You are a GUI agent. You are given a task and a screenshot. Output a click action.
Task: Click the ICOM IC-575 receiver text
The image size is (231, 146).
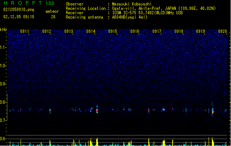(147, 13)
